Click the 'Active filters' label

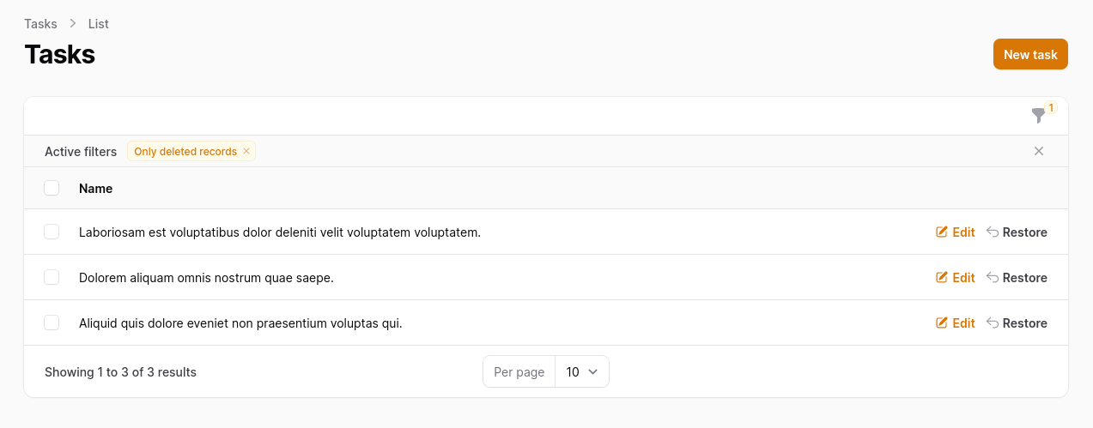coord(81,152)
